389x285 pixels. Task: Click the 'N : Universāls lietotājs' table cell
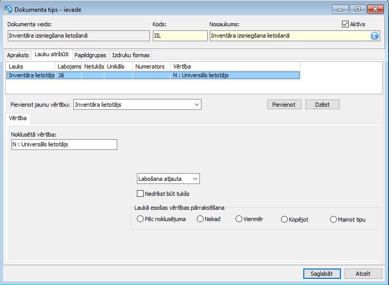pyautogui.click(x=235, y=75)
